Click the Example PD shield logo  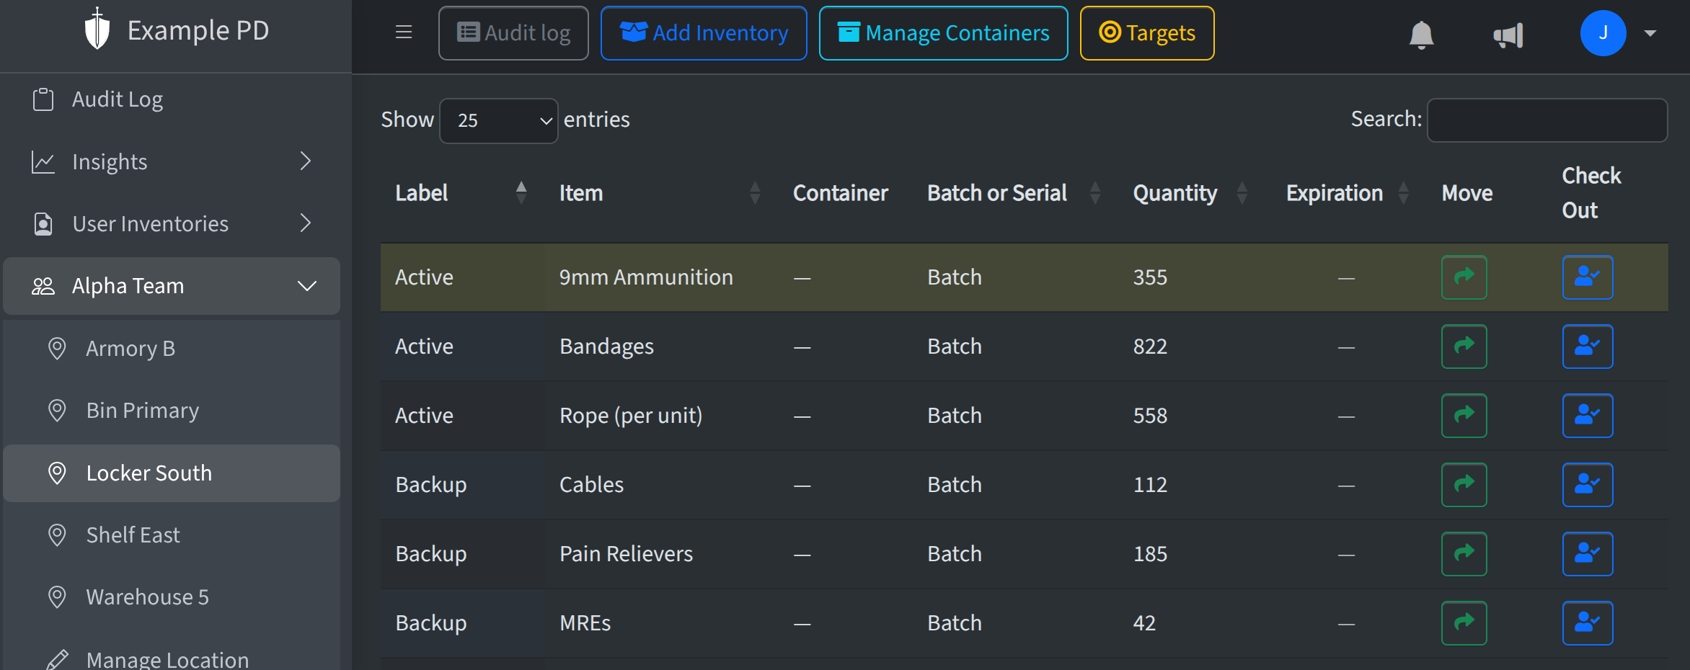[96, 30]
